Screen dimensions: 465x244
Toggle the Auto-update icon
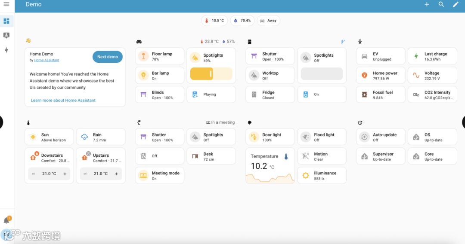pyautogui.click(x=365, y=137)
